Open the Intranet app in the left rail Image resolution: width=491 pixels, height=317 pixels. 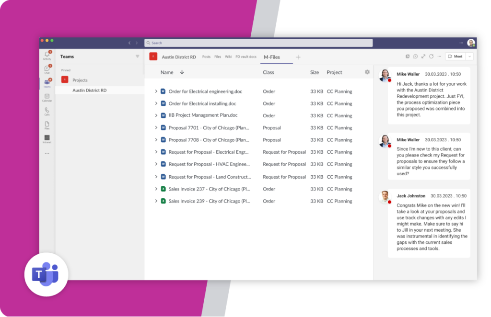tap(47, 139)
